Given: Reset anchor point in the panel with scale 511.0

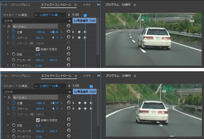Looking at the screenshot, I should (68, 60).
